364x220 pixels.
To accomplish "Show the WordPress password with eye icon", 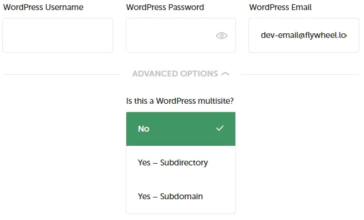I will click(x=222, y=36).
